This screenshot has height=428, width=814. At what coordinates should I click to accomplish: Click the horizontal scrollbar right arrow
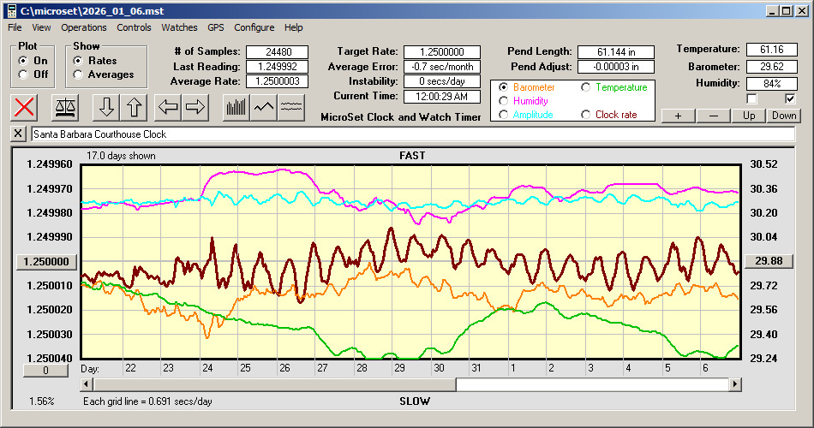tap(735, 384)
